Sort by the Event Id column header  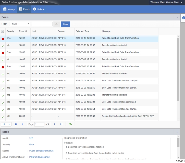coord(23,31)
